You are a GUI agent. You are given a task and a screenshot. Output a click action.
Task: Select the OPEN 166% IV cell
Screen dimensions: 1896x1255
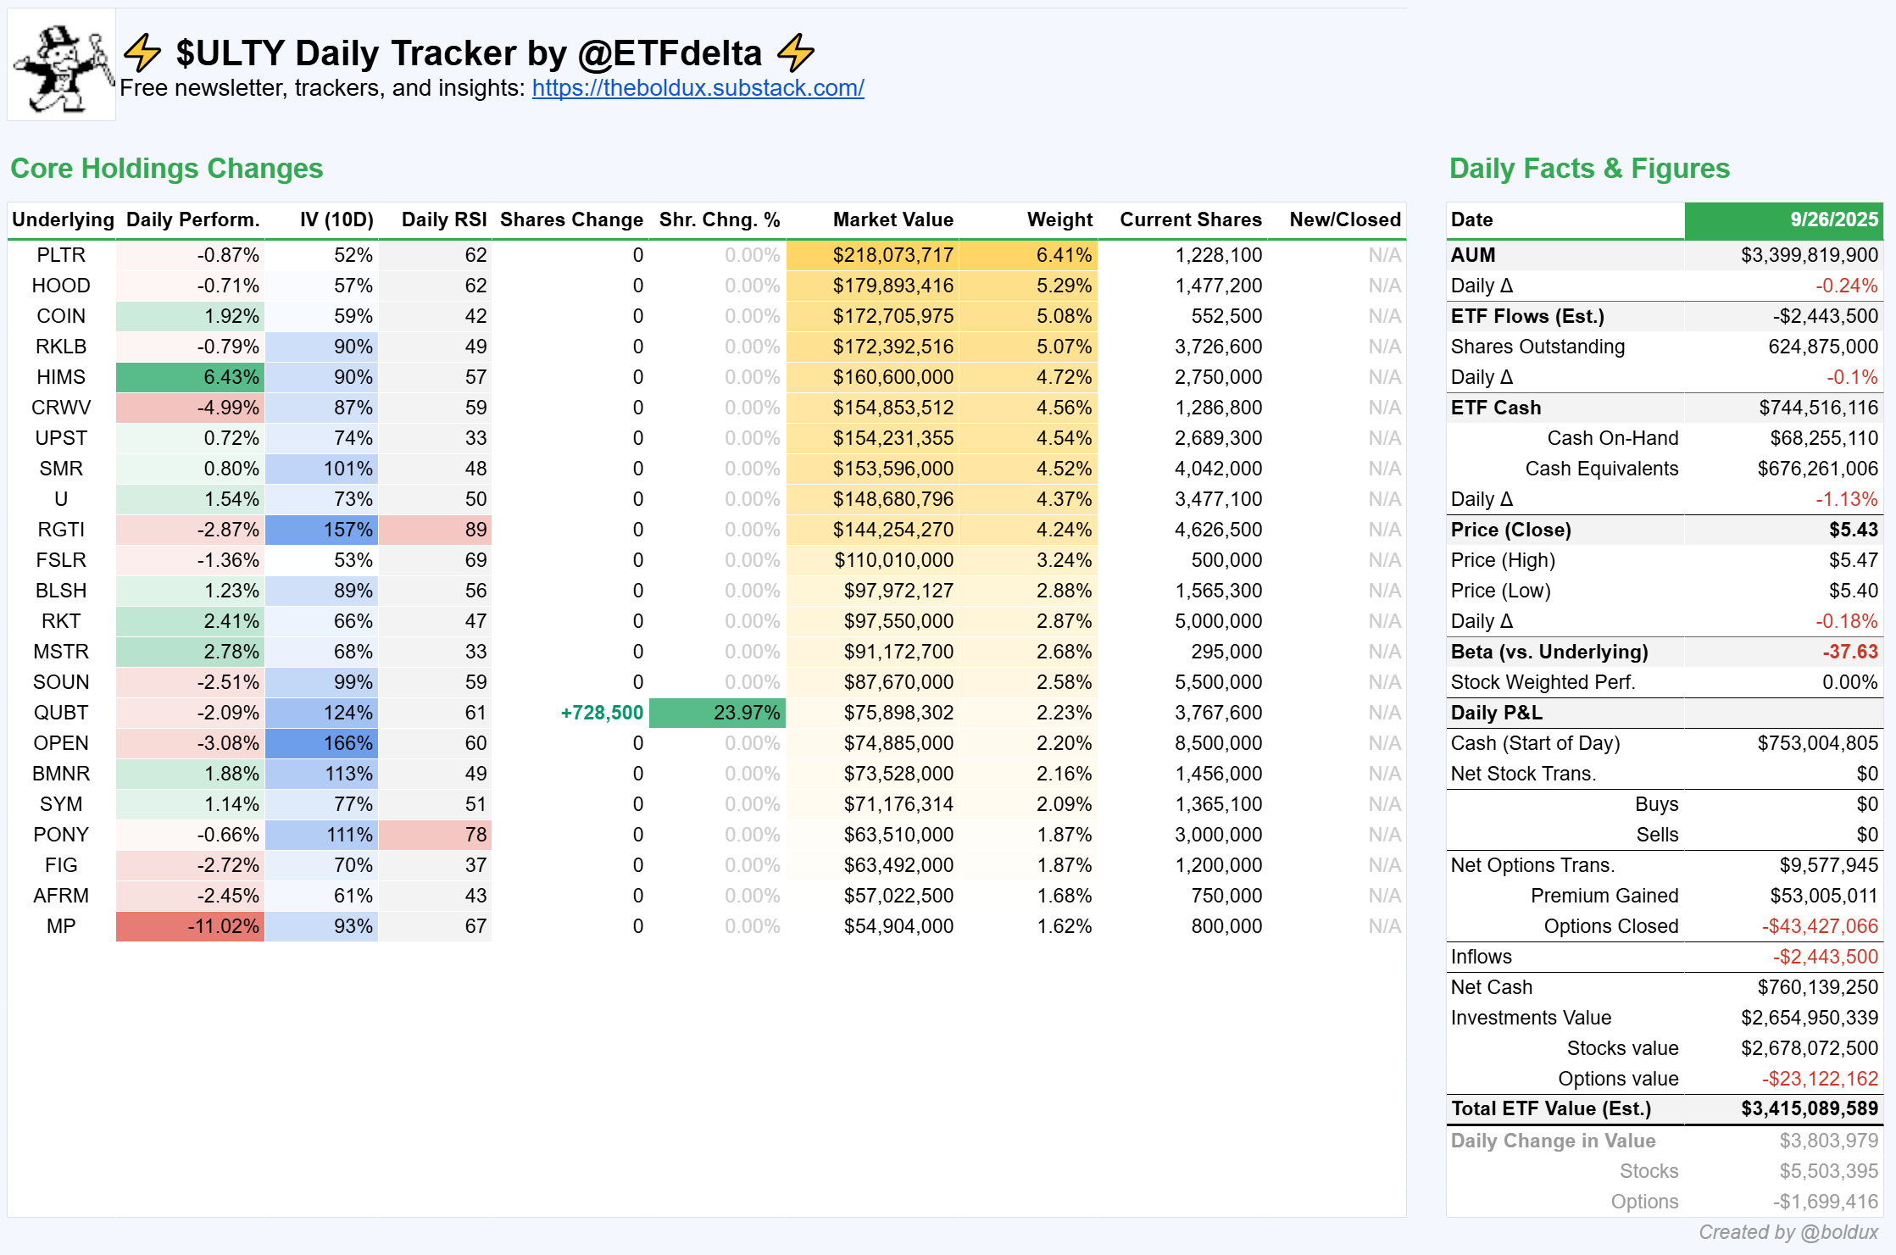[322, 743]
